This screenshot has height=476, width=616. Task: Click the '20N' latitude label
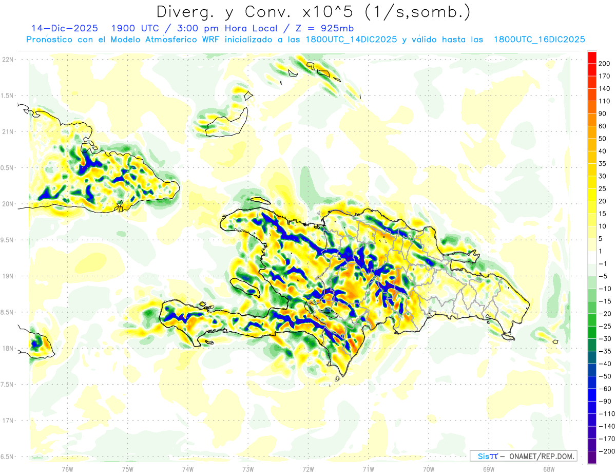point(9,204)
